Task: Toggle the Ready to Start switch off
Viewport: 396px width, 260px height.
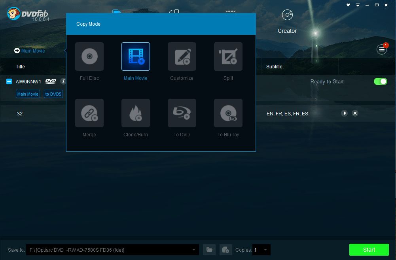Action: coord(380,81)
